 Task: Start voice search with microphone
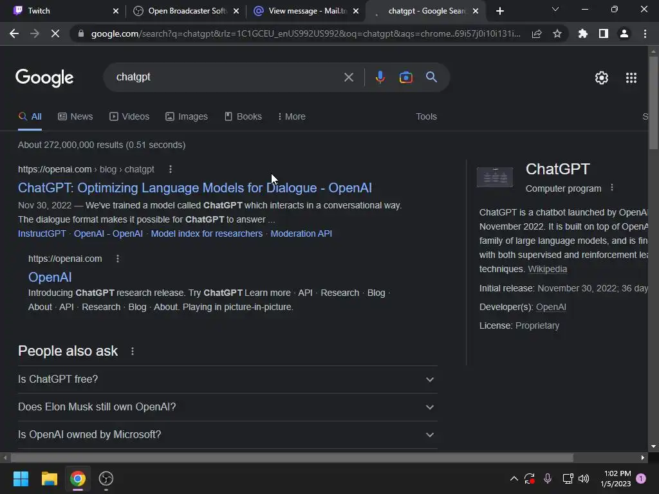point(380,77)
